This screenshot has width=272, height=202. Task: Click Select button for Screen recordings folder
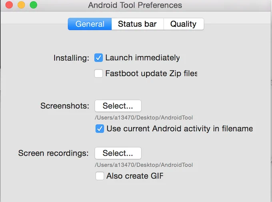click(x=118, y=153)
